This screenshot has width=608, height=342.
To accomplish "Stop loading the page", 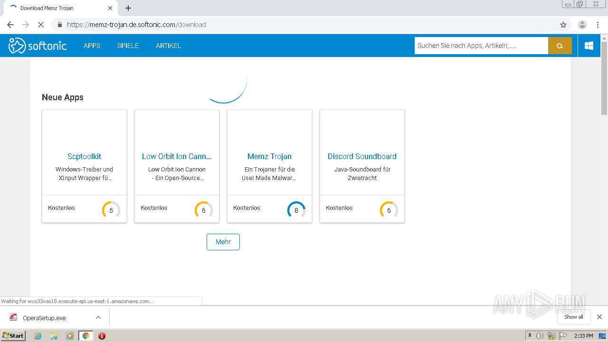I will pyautogui.click(x=41, y=25).
